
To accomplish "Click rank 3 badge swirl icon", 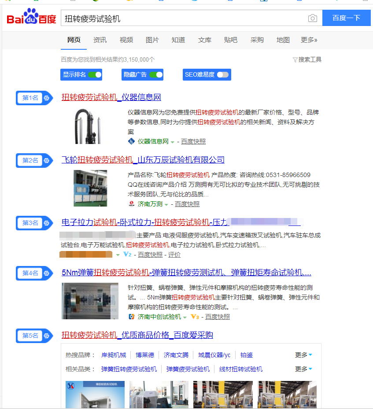I will pos(47,223).
